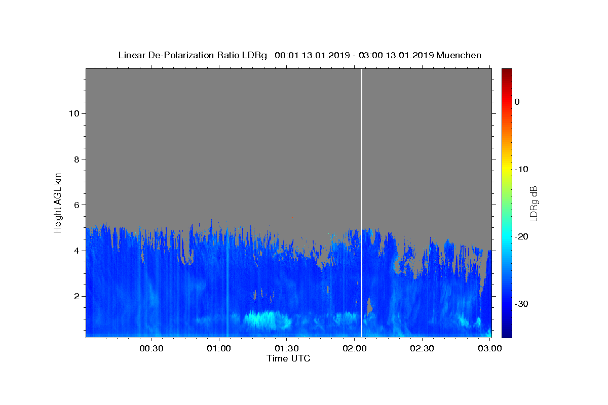Click the 01:00 time tick label
This screenshot has height=405, width=608.
coord(219,349)
